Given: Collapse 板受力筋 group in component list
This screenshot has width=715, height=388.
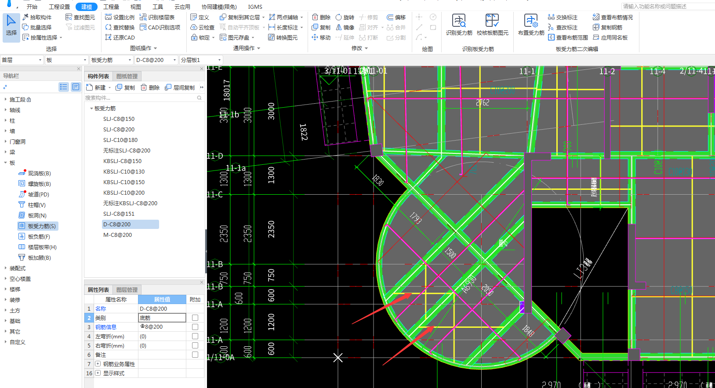Looking at the screenshot, I should tap(91, 108).
